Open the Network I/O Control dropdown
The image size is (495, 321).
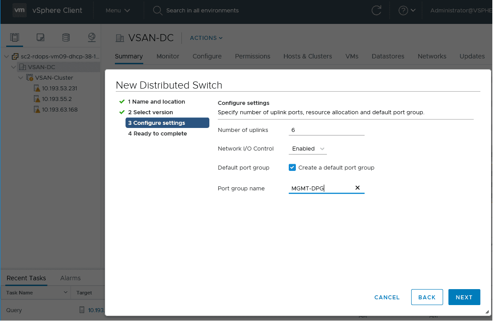pyautogui.click(x=308, y=149)
